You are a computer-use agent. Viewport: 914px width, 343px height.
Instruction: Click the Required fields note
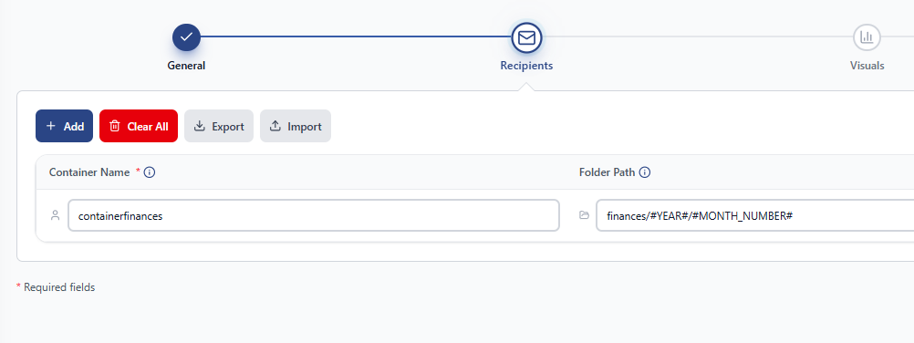56,287
